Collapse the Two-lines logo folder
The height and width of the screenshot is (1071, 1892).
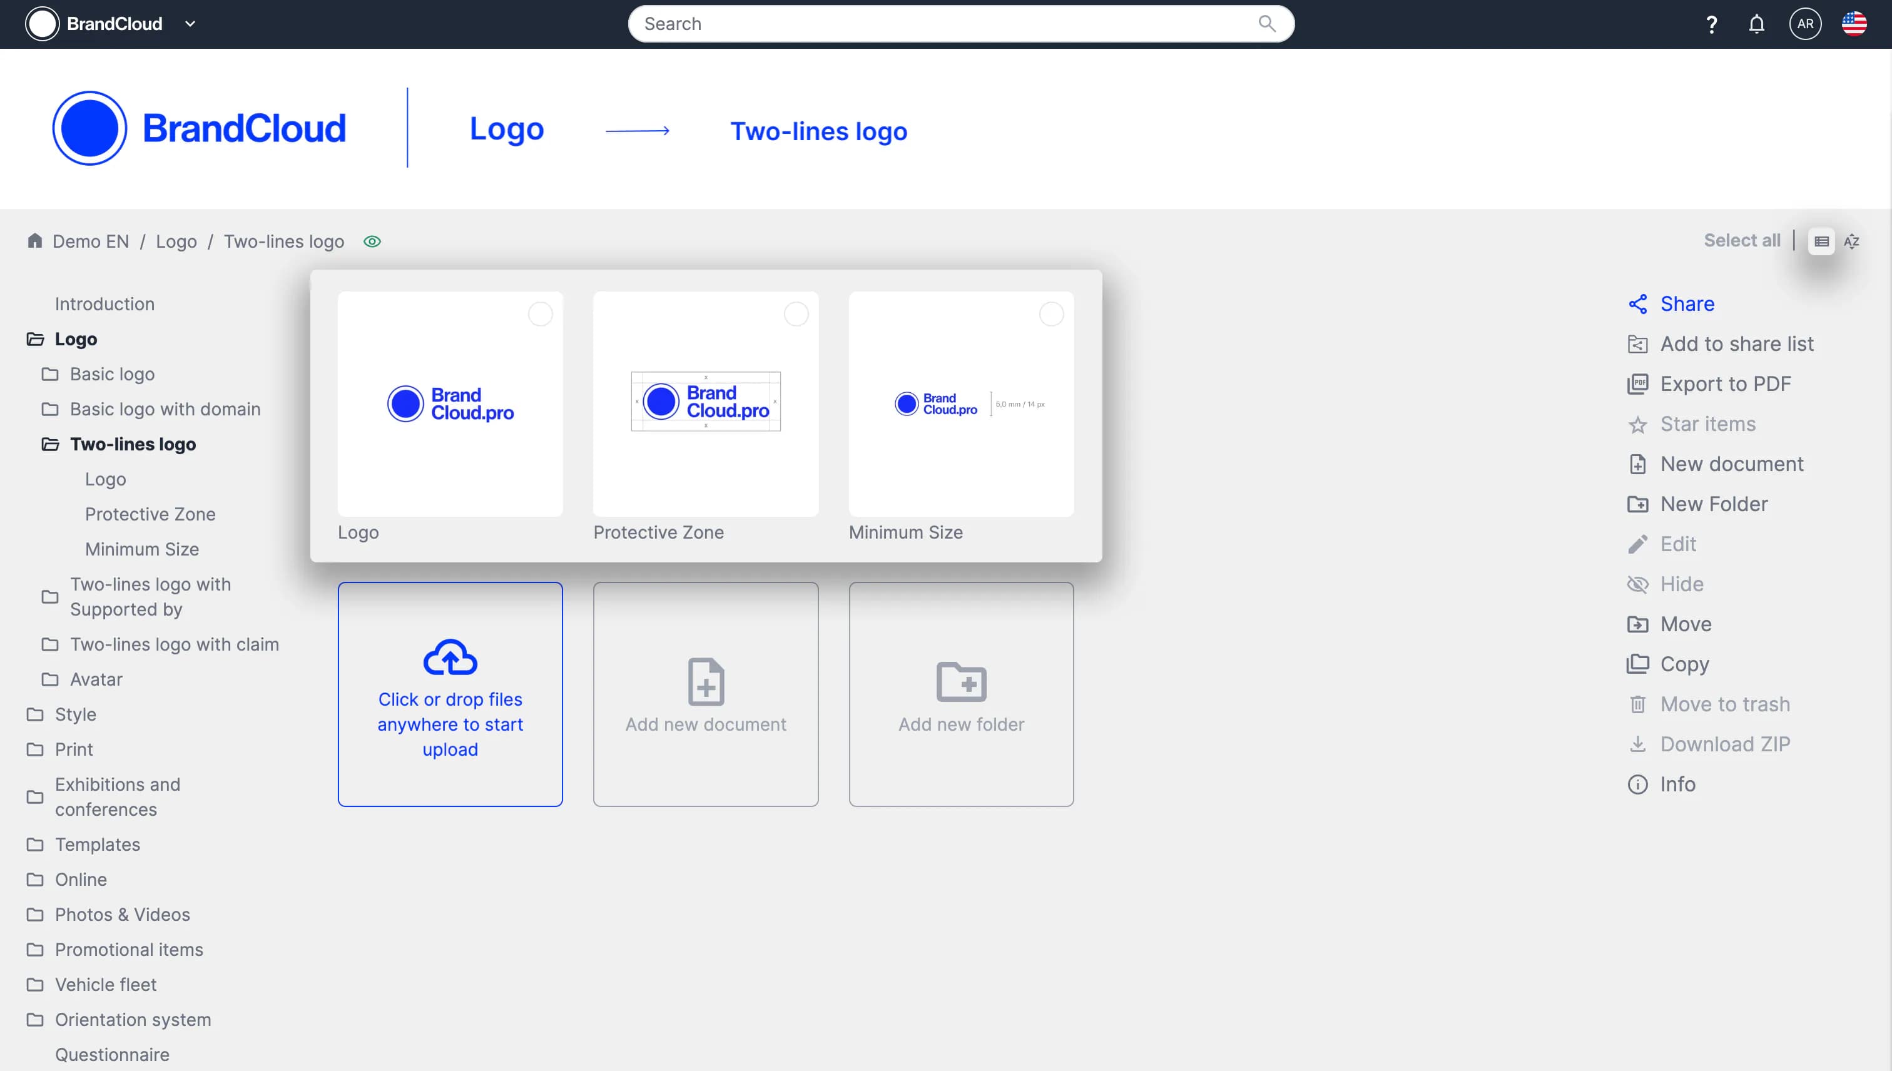pos(50,444)
